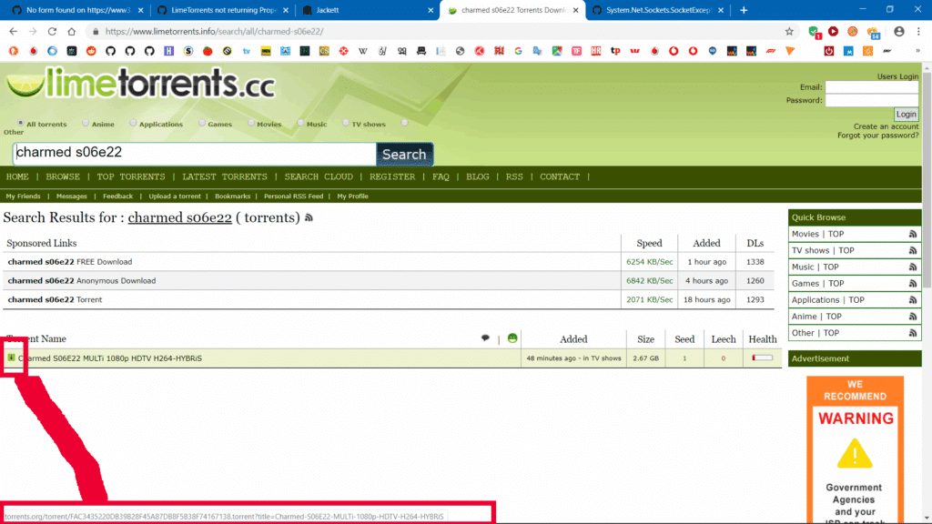Click the green torrent download icon for Charmed S06E22
This screenshot has width=932, height=524.
(11, 358)
